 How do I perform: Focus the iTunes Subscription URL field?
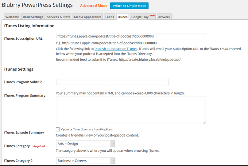(x=131, y=36)
